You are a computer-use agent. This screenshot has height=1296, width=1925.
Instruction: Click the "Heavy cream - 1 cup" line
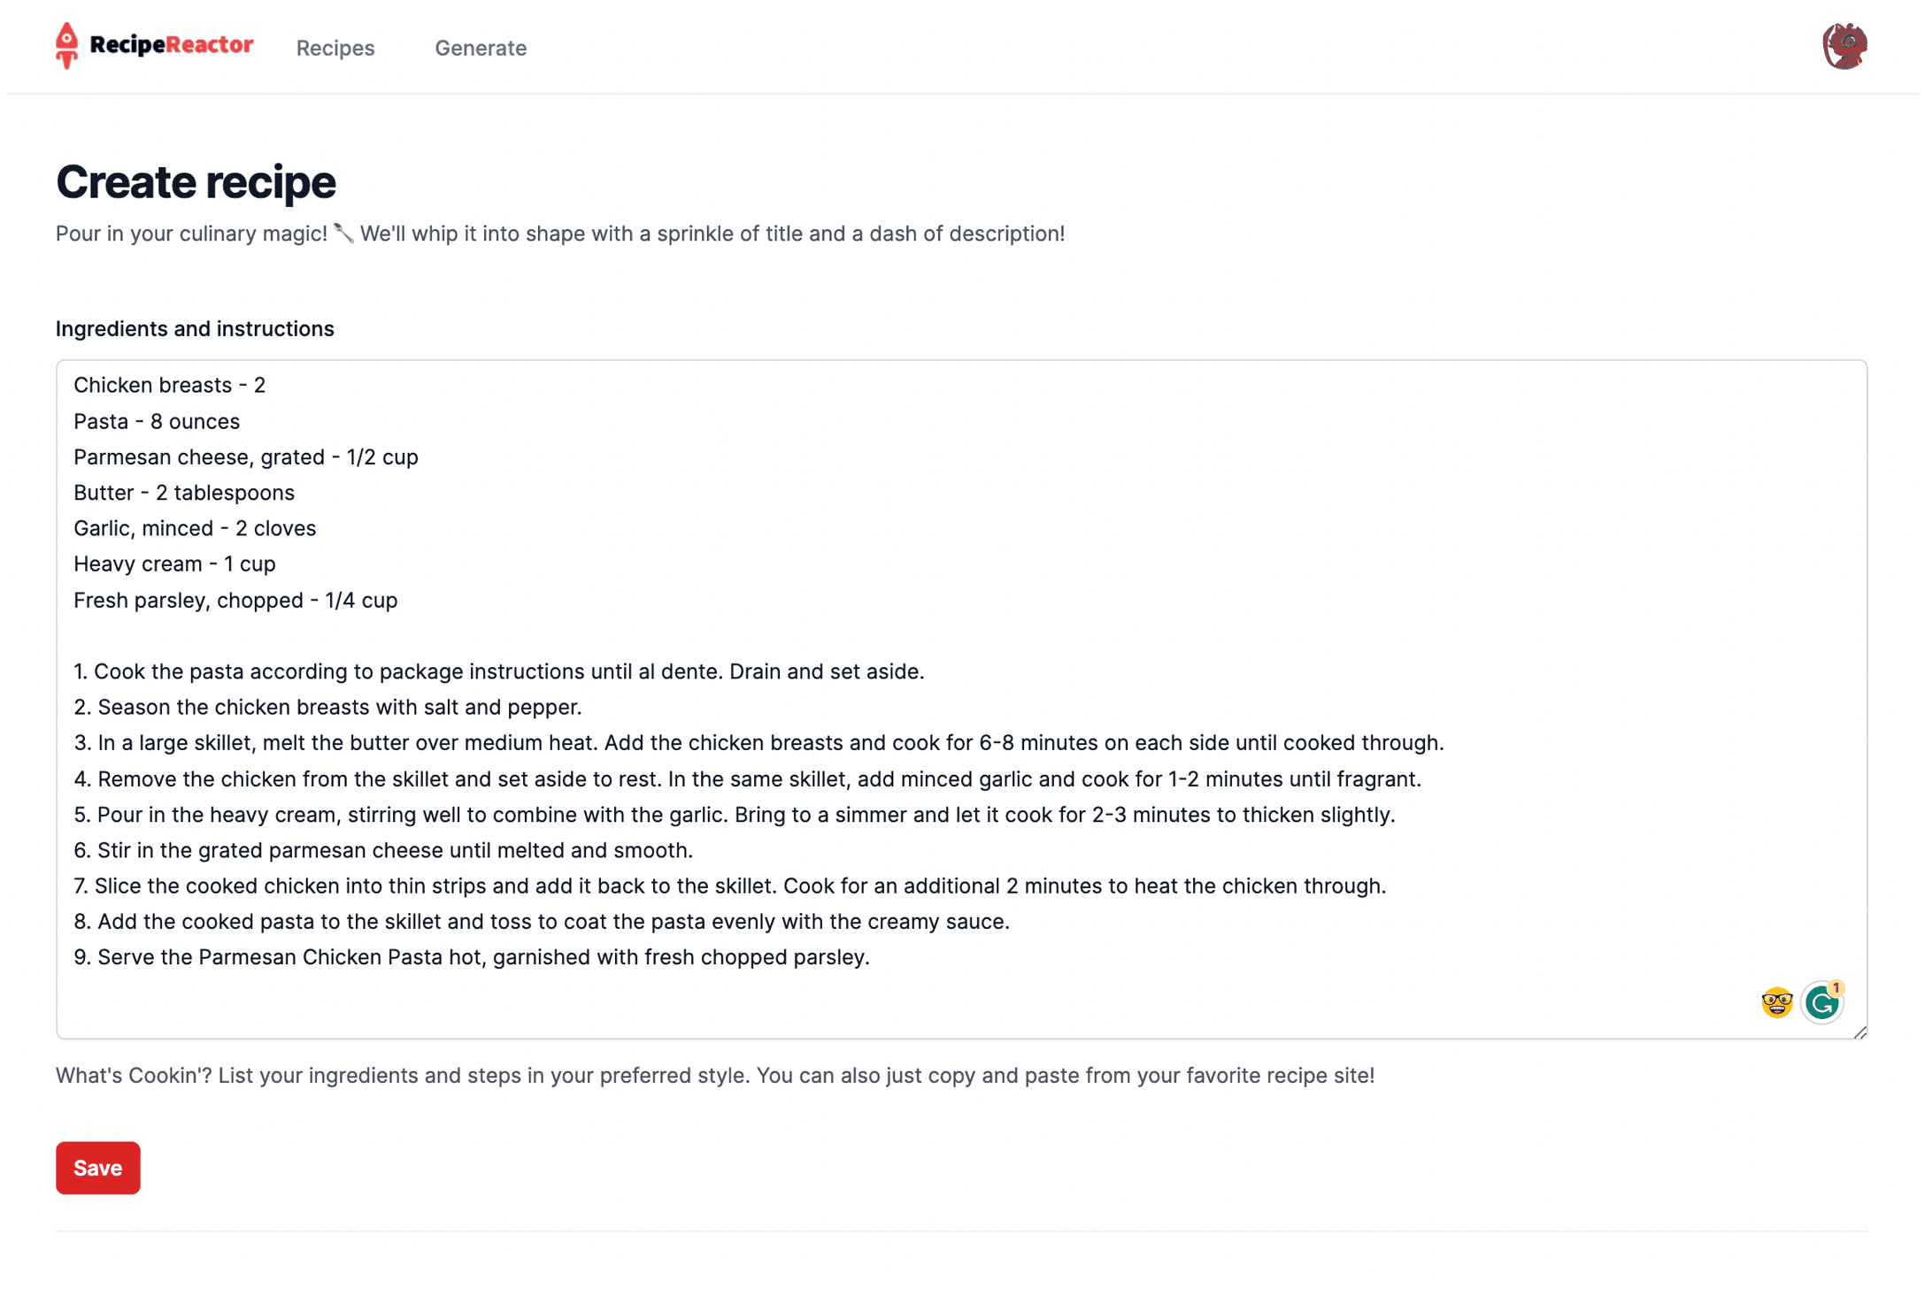[174, 564]
